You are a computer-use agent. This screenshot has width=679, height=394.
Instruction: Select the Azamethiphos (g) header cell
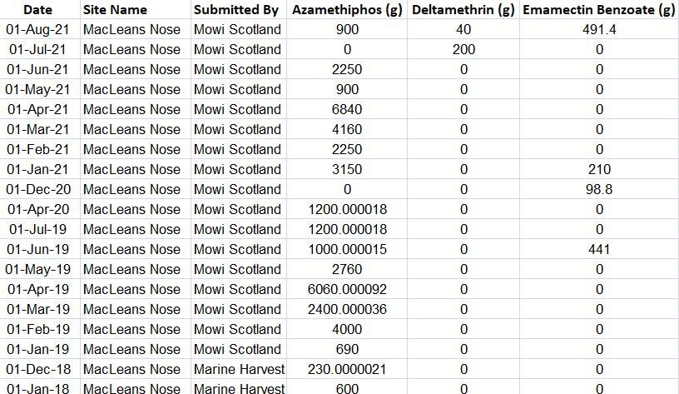347,10
